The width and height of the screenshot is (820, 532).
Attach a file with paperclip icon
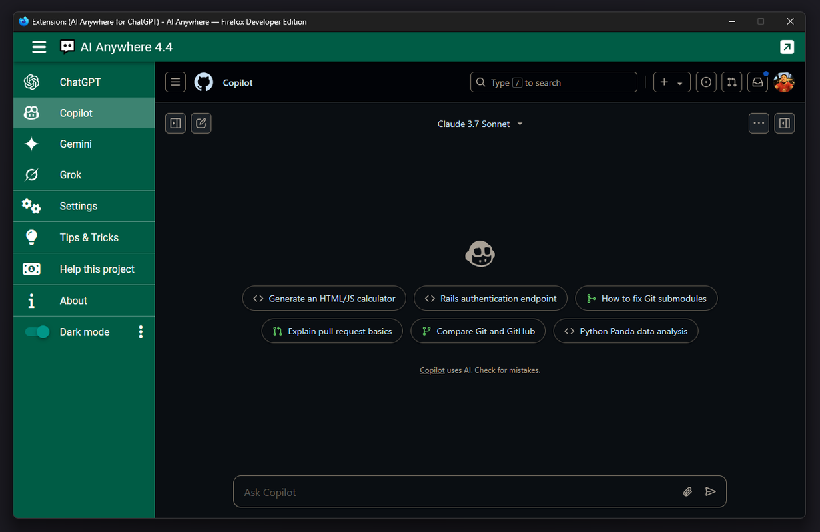click(688, 491)
